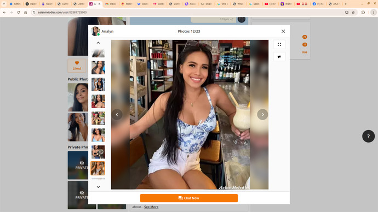Click the report megaphone icon
378x212 pixels.
point(279,57)
